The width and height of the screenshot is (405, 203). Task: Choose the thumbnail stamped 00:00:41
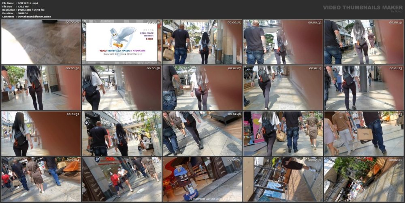(364, 42)
